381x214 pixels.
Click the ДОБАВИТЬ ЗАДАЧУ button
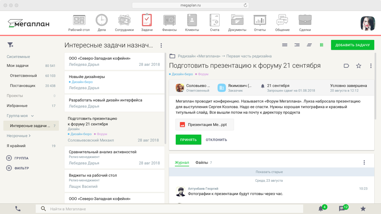tap(352, 45)
